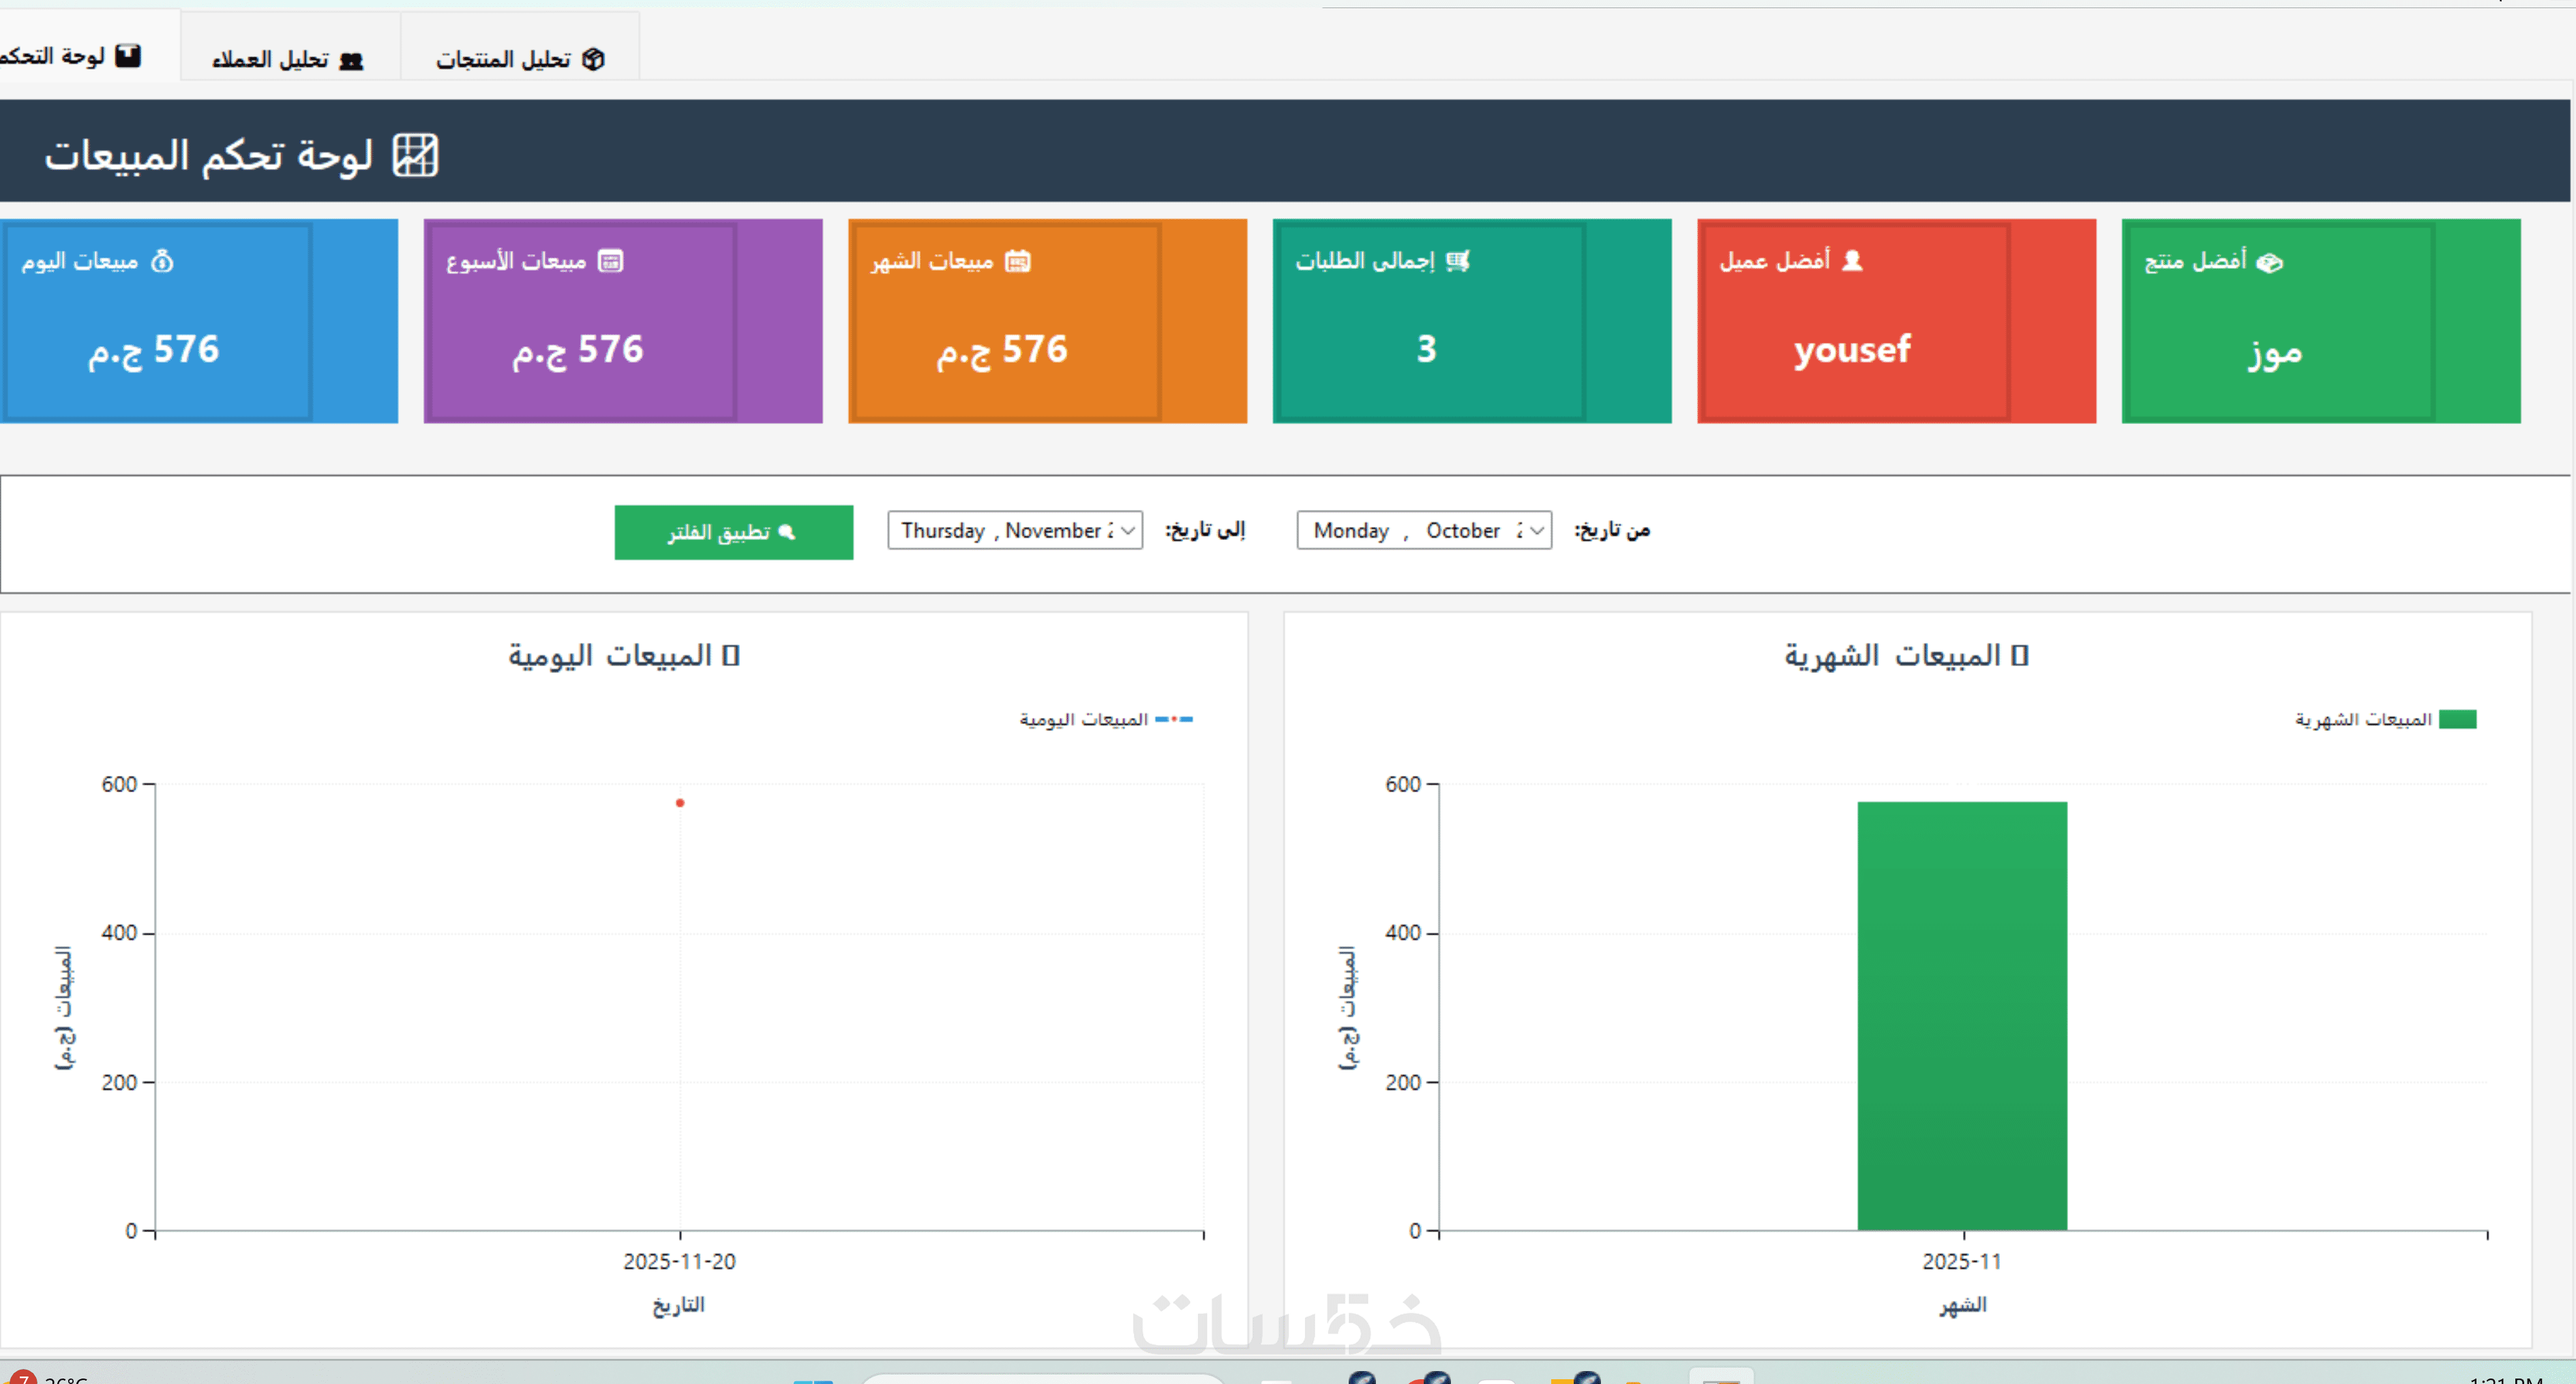The height and width of the screenshot is (1384, 2576).
Task: Click the تطبيق الفلتر apply filter button
Action: pos(733,532)
